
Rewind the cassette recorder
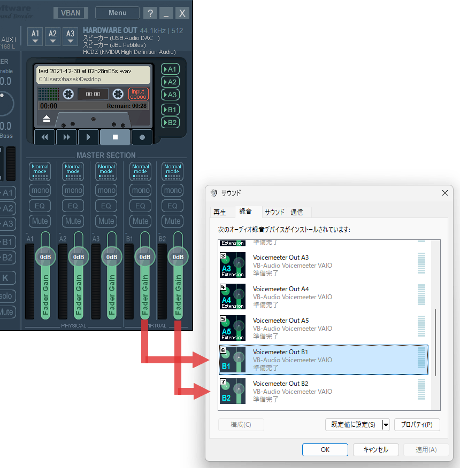pos(44,137)
